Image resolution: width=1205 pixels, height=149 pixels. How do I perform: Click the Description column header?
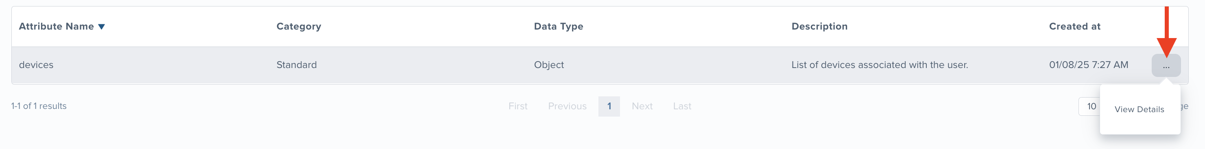point(819,27)
